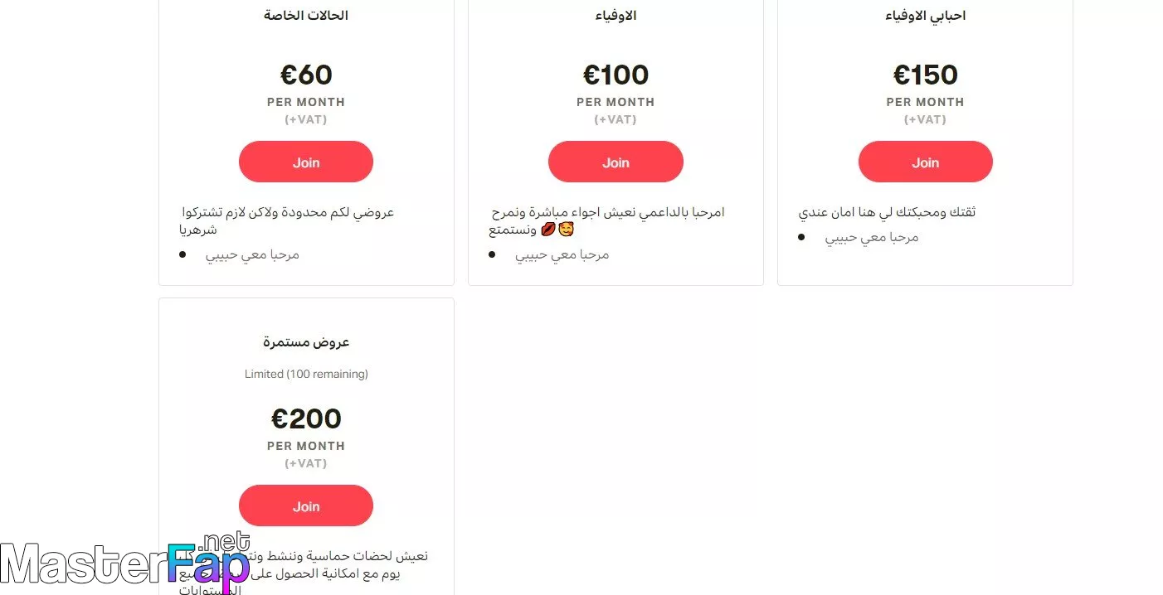1163x595 pixels.
Task: Click the smiling hearts face emoji
Action: pyautogui.click(x=566, y=229)
